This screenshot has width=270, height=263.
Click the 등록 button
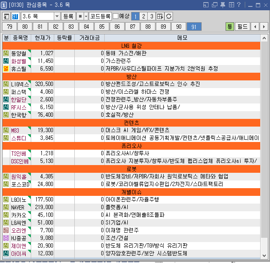click(x=68, y=17)
